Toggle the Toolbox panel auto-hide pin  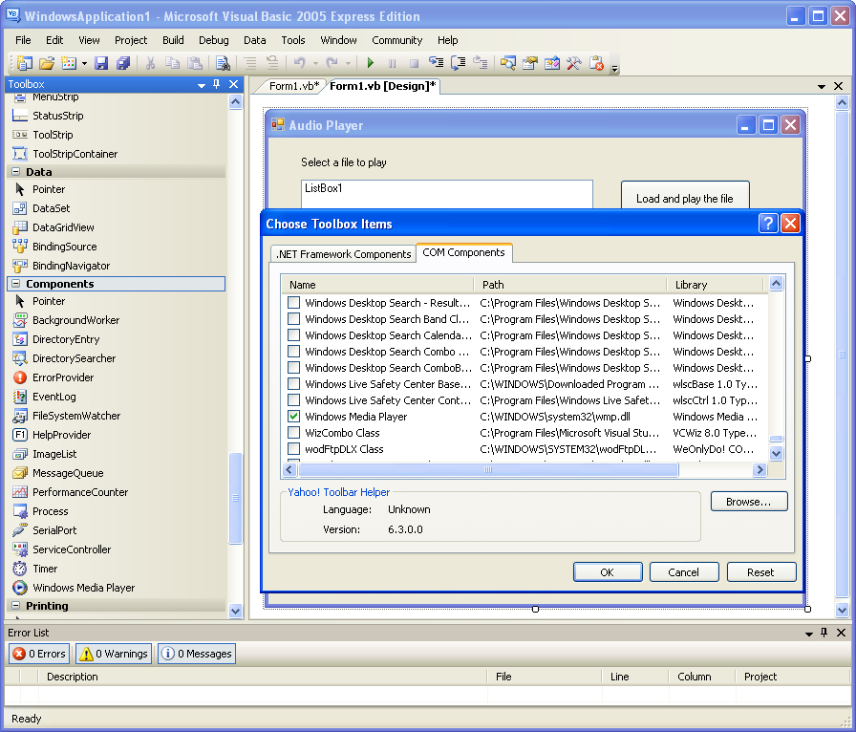(x=217, y=84)
